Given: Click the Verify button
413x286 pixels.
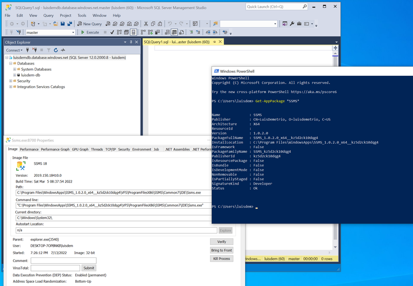Looking at the screenshot, I should [x=222, y=242].
